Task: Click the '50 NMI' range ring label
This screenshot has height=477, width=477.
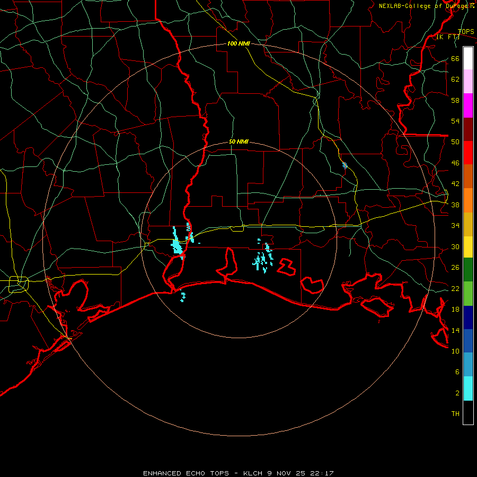Action: point(238,142)
